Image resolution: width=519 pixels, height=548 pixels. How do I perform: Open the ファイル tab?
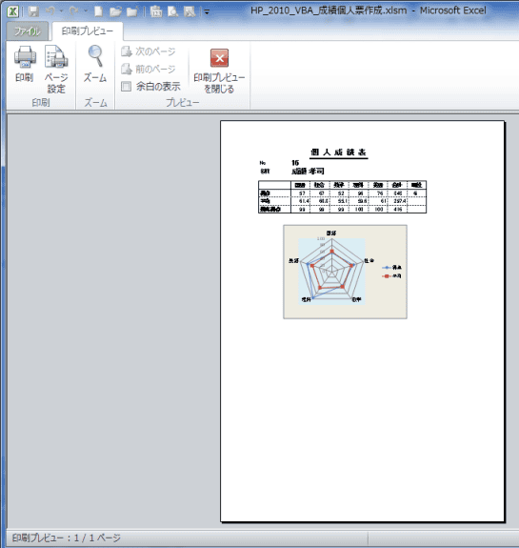[28, 31]
